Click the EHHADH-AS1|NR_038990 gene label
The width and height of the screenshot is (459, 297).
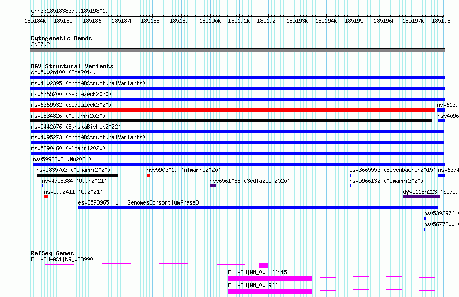point(62,259)
